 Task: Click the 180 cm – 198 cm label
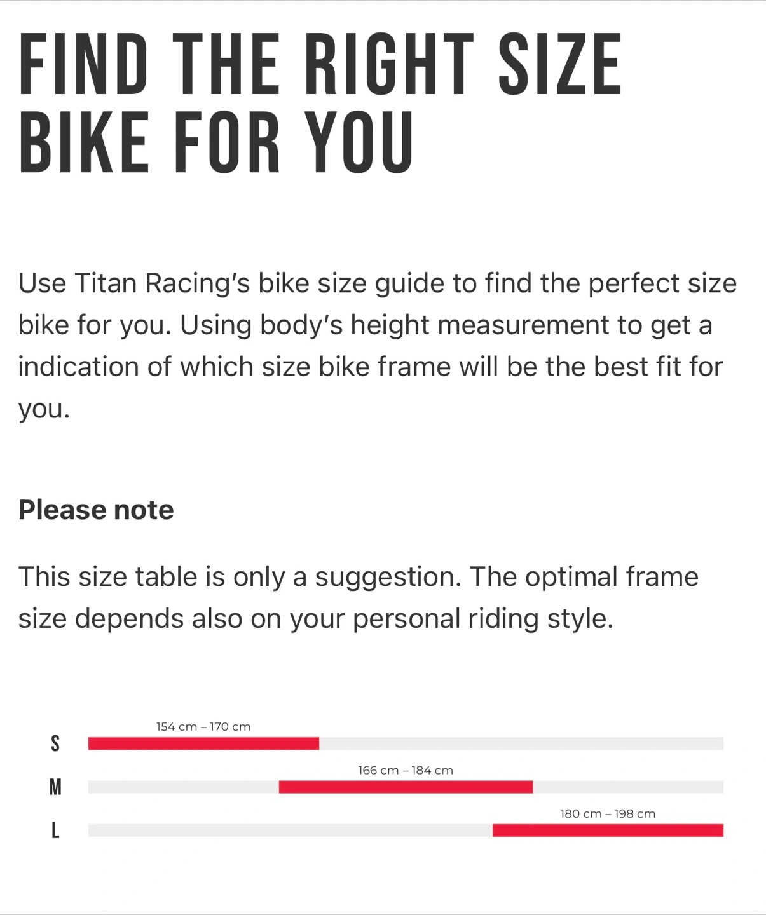[x=608, y=813]
